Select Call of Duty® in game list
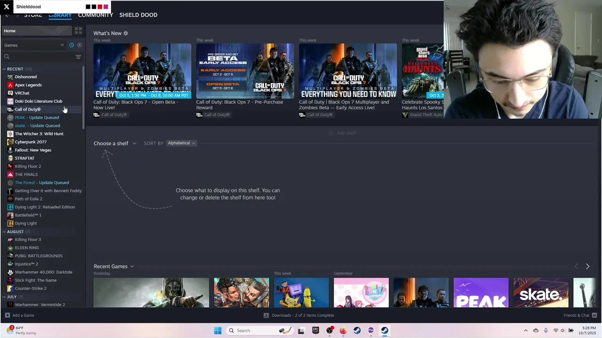The width and height of the screenshot is (602, 338). tap(28, 109)
